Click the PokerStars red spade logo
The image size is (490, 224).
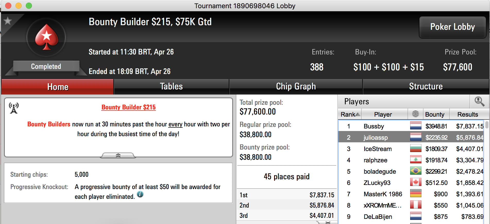[46, 38]
